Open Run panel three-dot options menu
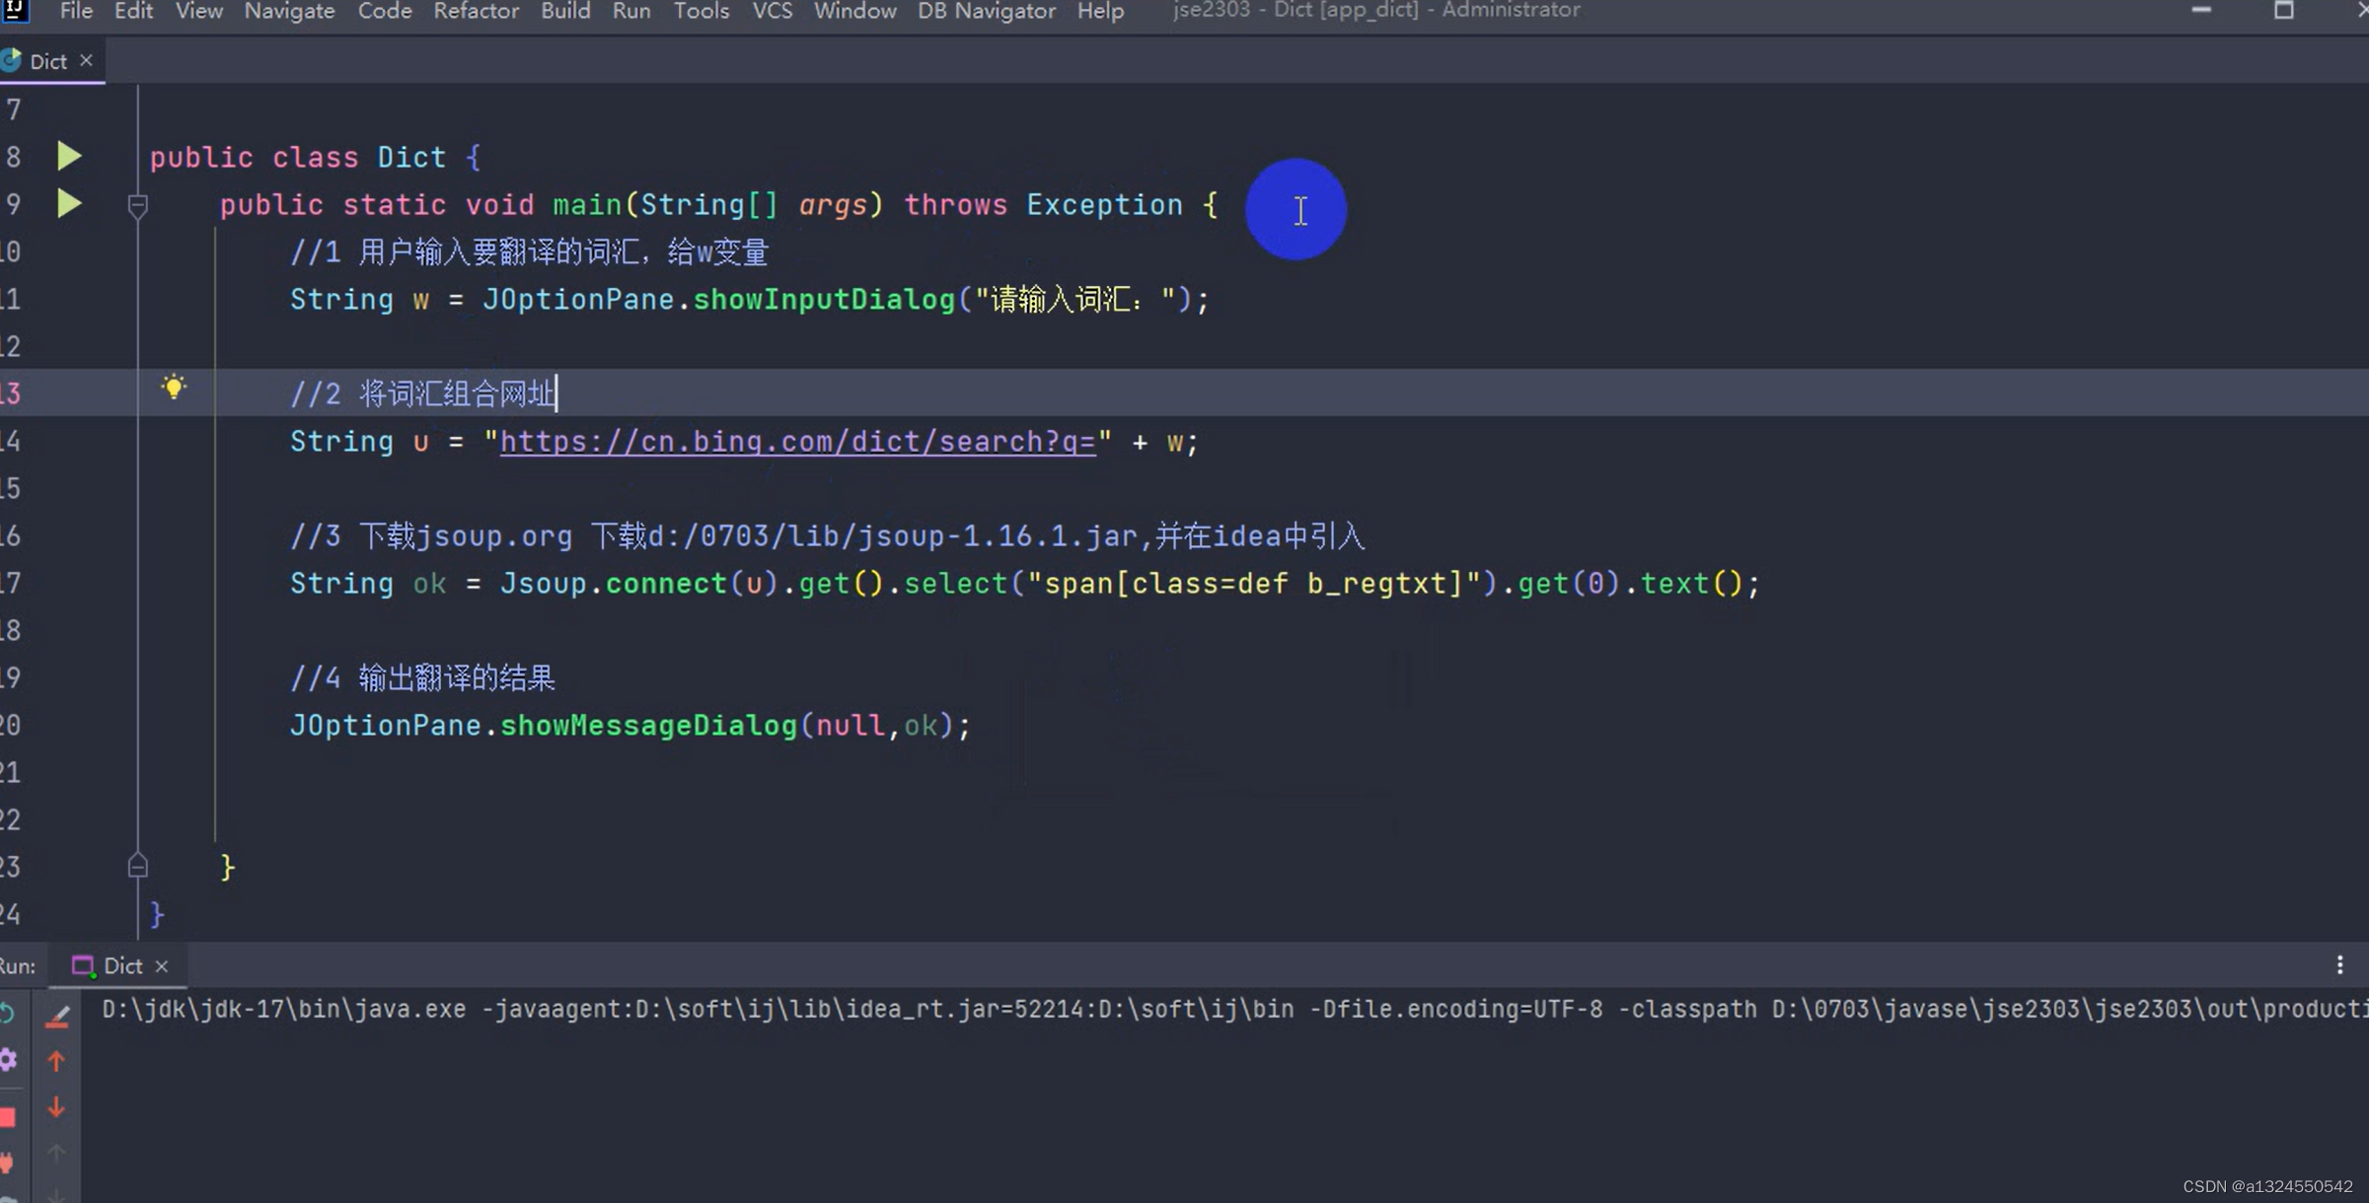 pyautogui.click(x=2339, y=965)
